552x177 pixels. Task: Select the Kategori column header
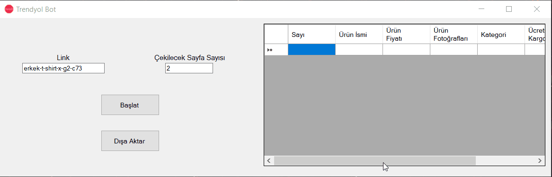501,35
